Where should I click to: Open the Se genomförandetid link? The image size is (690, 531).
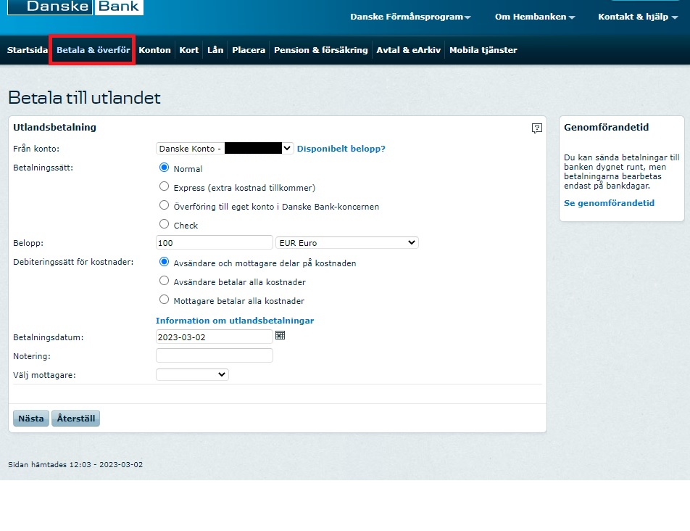[x=609, y=203]
